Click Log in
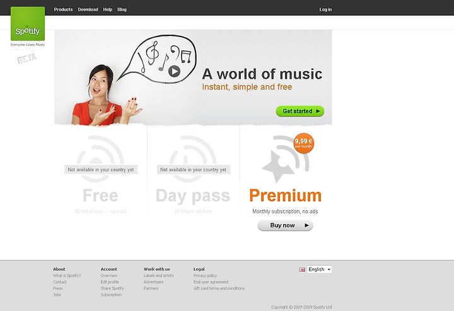 pos(325,9)
